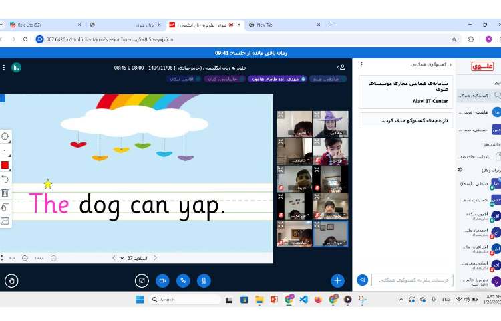Click the whiteboard trash delete icon
The height and width of the screenshot is (321, 501).
pyautogui.click(x=5, y=193)
